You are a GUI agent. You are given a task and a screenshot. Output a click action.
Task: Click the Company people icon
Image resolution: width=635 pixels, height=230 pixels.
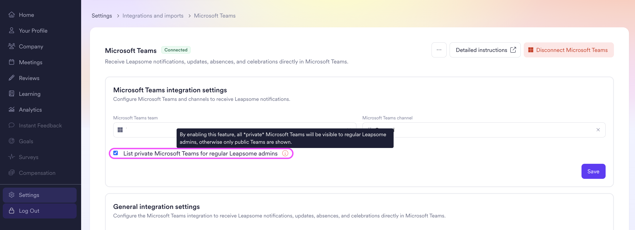coord(12,46)
